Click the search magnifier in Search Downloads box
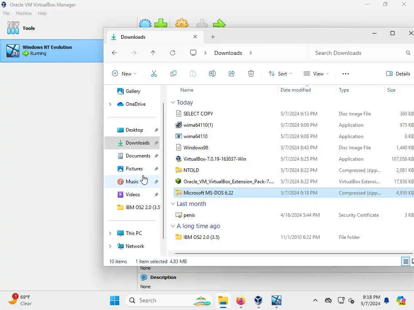The width and height of the screenshot is (414, 310). click(408, 53)
